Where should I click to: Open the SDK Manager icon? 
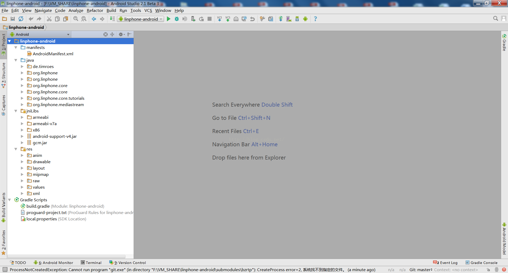click(x=297, y=19)
